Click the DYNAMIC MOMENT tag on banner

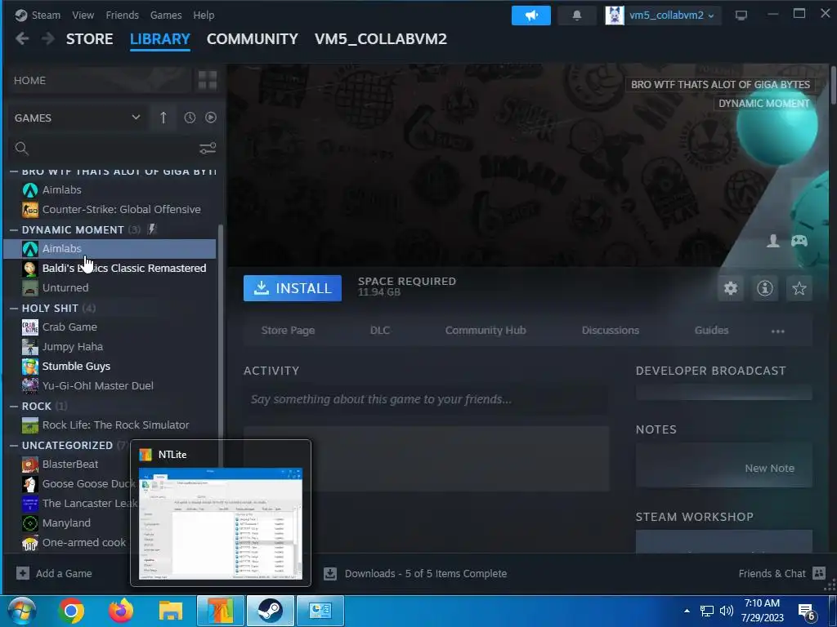(x=764, y=104)
